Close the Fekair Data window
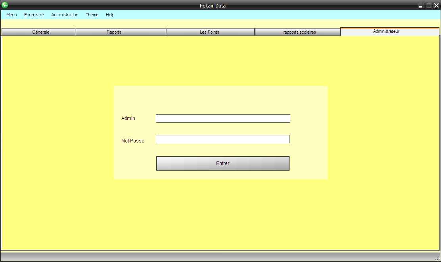The width and height of the screenshot is (441, 262). 436,6
